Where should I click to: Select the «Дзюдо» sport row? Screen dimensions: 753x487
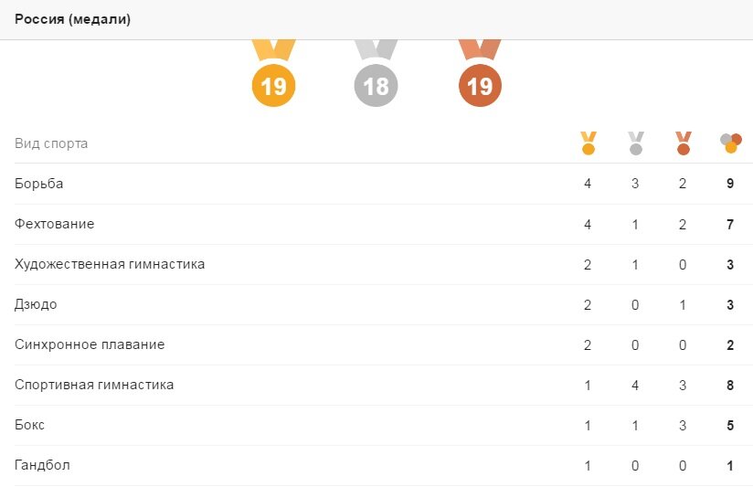(x=36, y=304)
